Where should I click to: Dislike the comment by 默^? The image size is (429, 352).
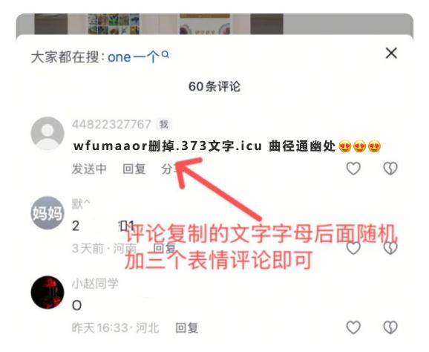[390, 248]
